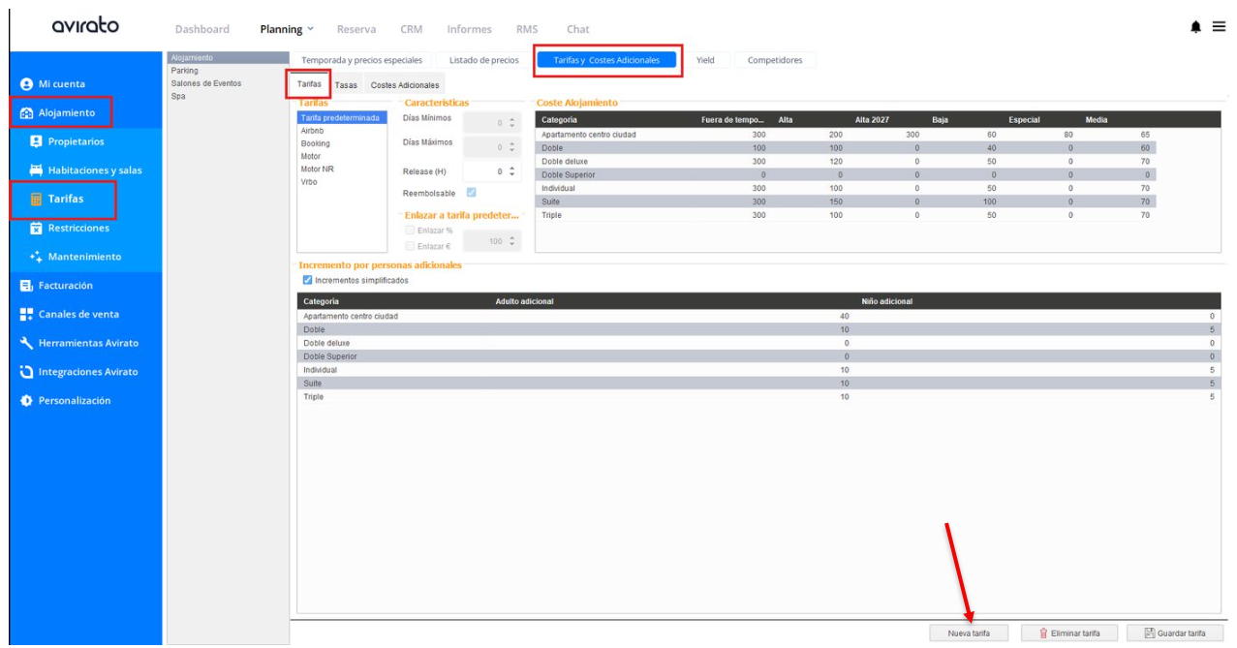Select the Motor NR rate
Image resolution: width=1237 pixels, height=648 pixels.
click(341, 169)
